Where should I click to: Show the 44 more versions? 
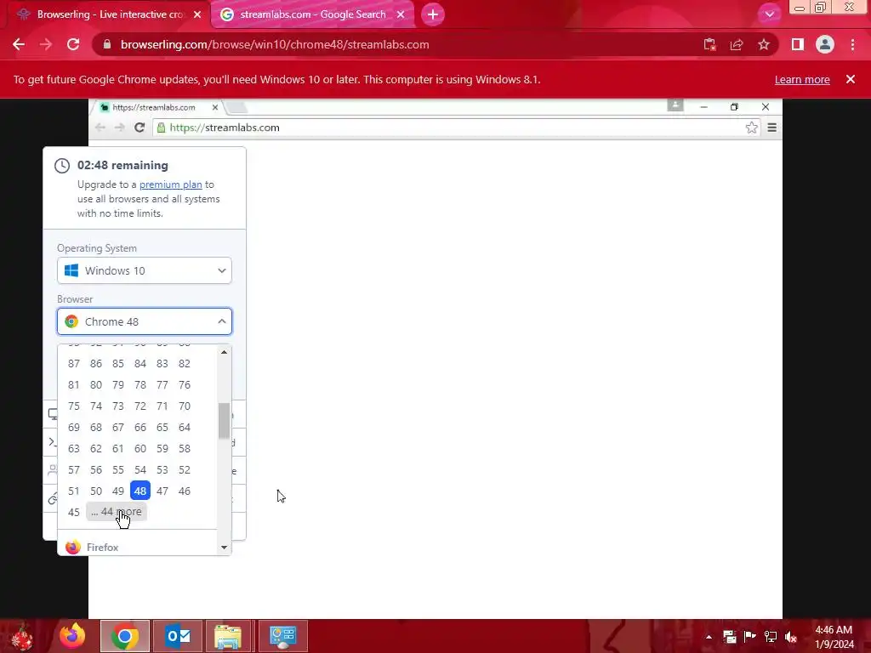117,512
